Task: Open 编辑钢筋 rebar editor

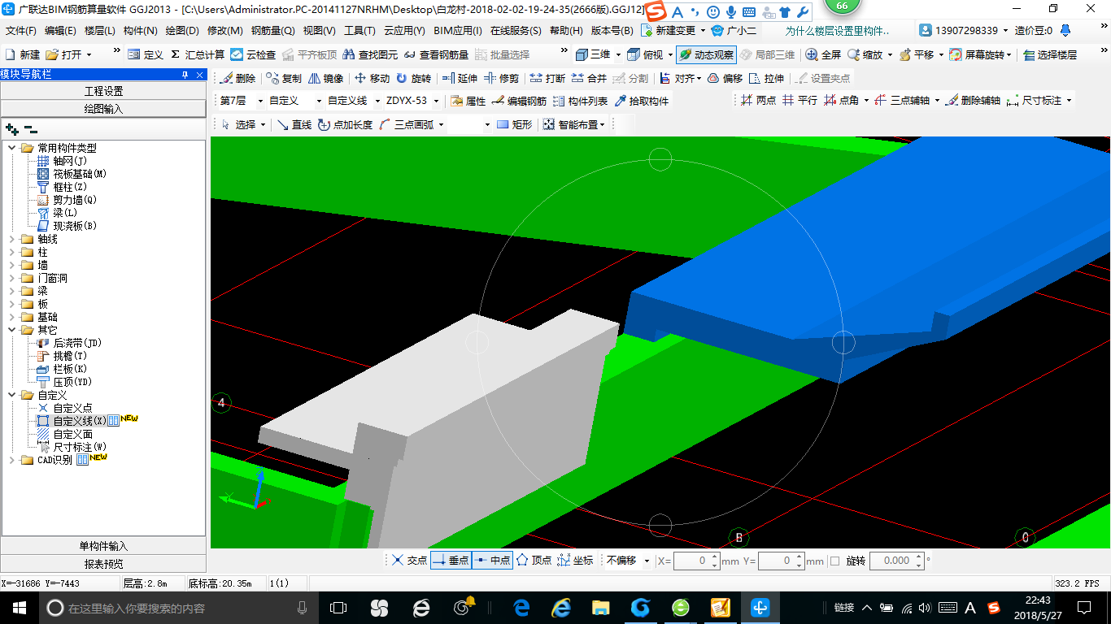Action: (x=519, y=102)
